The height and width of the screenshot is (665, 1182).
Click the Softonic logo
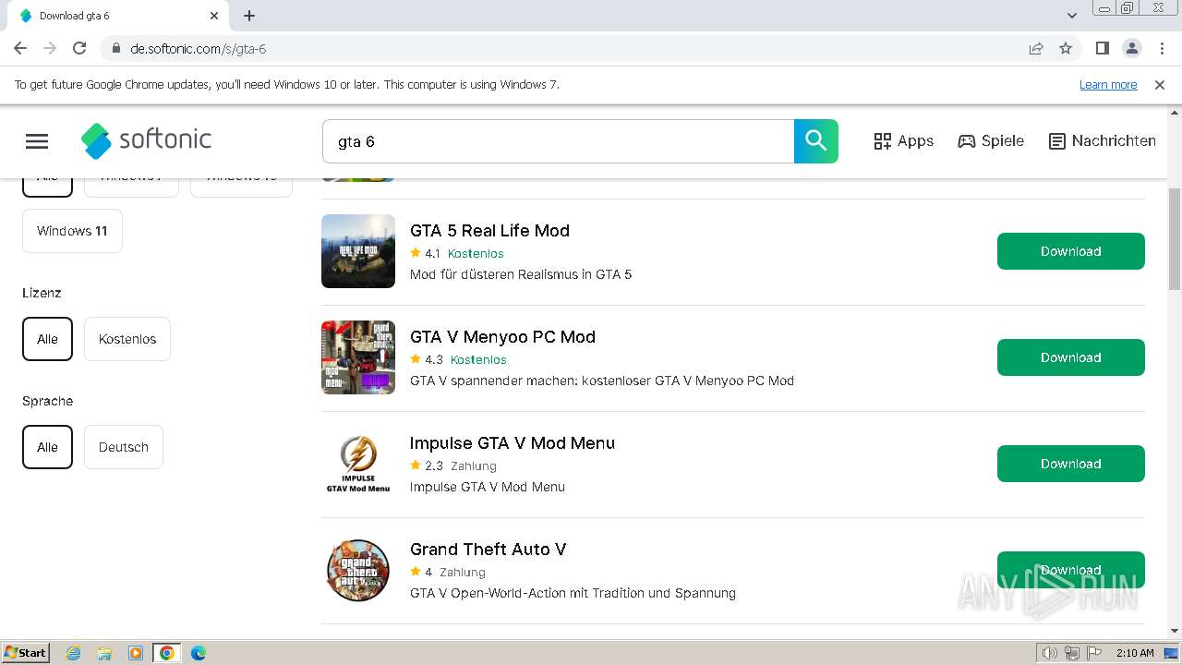(x=147, y=140)
